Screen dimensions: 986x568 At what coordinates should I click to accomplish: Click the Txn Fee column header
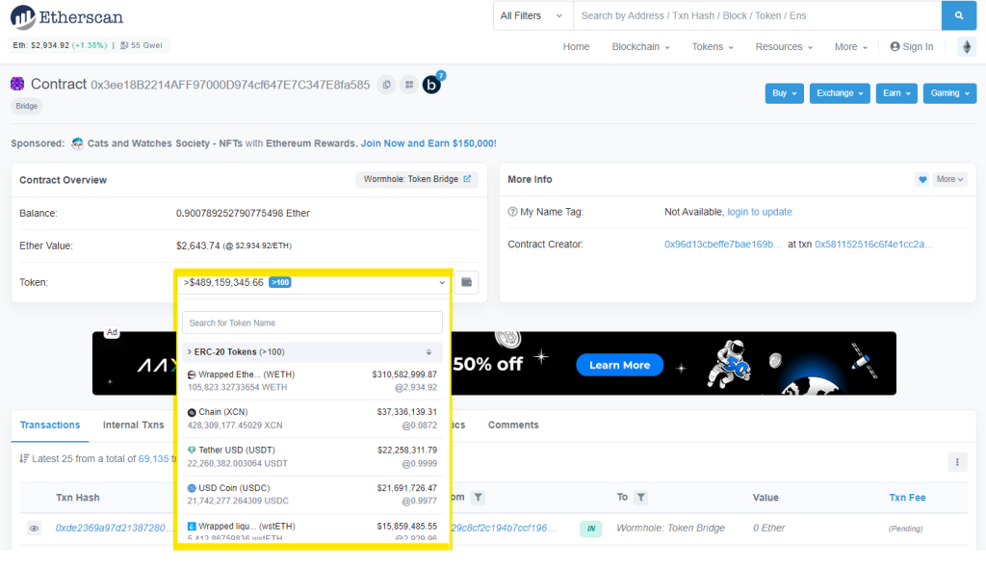coord(907,498)
